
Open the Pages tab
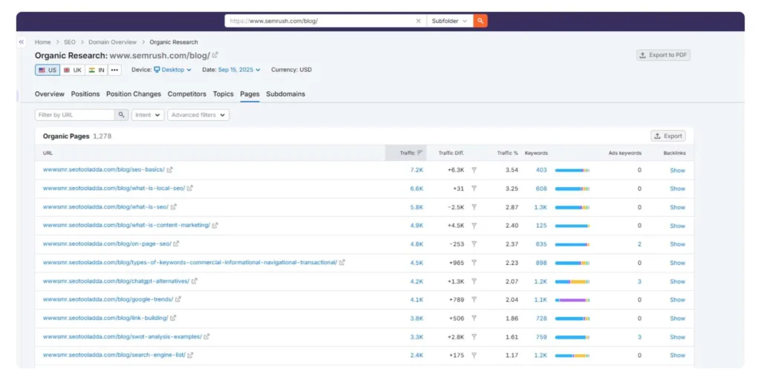[x=250, y=94]
